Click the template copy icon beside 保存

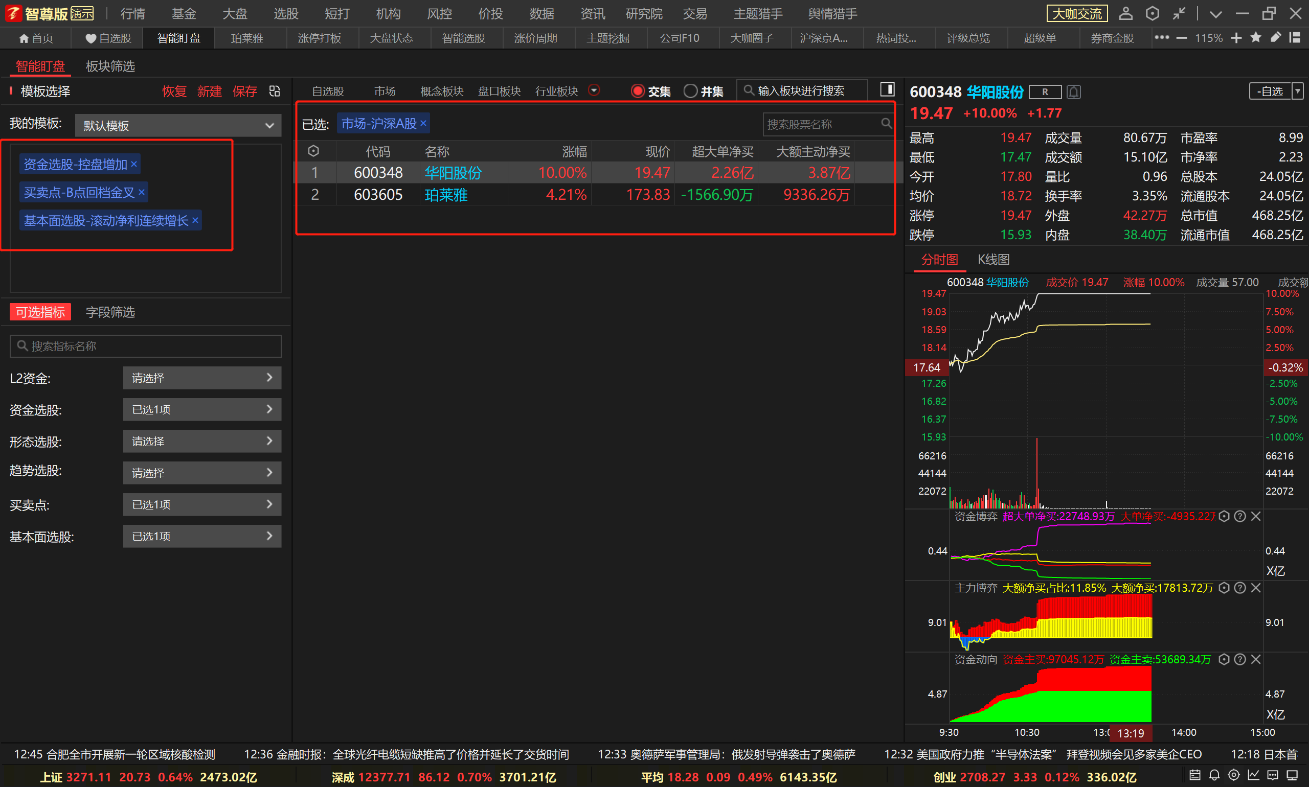pos(274,91)
